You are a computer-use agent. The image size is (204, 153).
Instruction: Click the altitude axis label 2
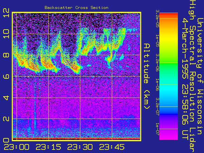point(6,119)
